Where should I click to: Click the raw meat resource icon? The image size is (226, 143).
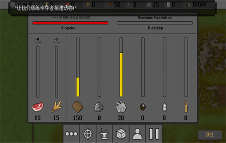point(37,107)
